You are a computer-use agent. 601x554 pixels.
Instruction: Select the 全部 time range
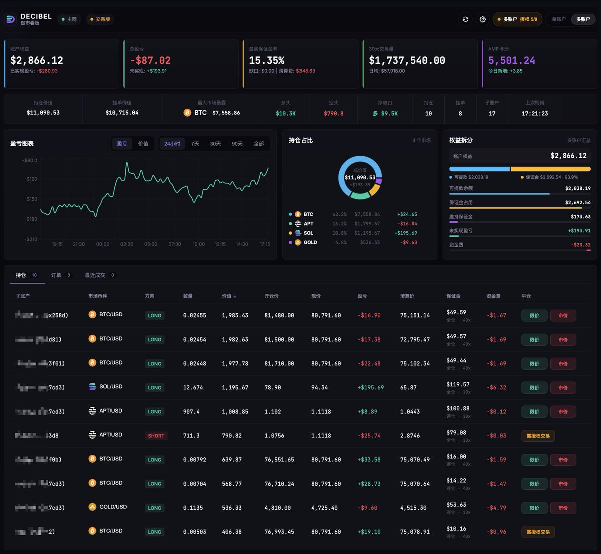tap(259, 144)
